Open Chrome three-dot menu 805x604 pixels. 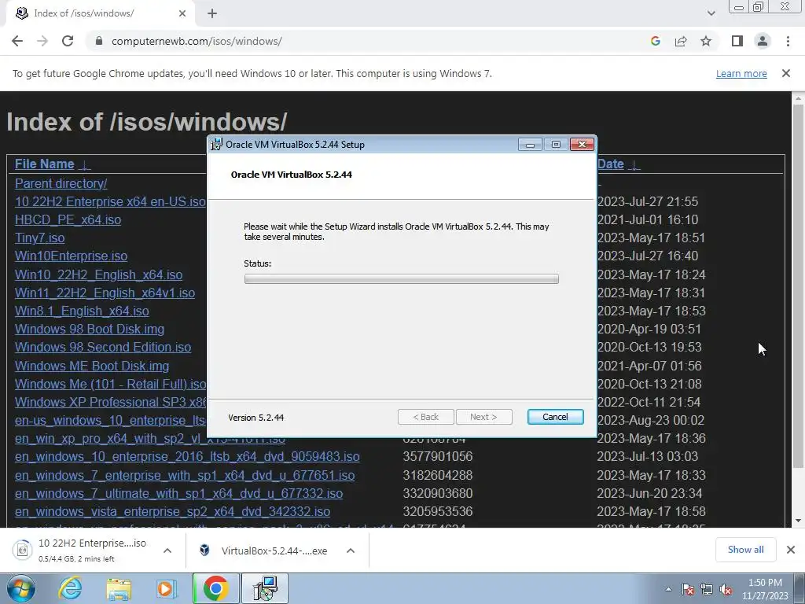pos(788,41)
